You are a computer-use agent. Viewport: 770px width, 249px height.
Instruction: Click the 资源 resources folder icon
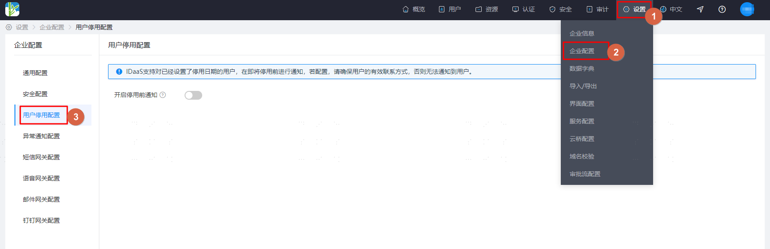[x=479, y=9]
